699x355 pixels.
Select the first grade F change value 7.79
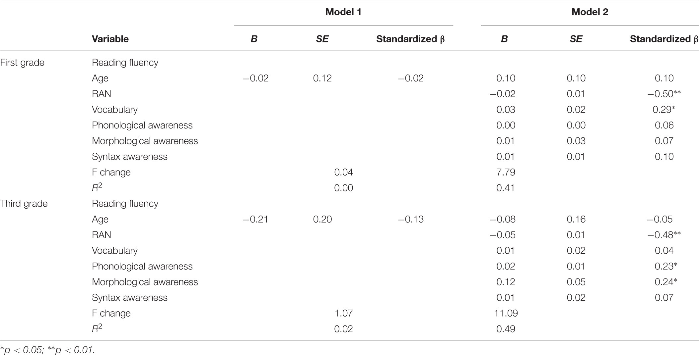pos(506,172)
